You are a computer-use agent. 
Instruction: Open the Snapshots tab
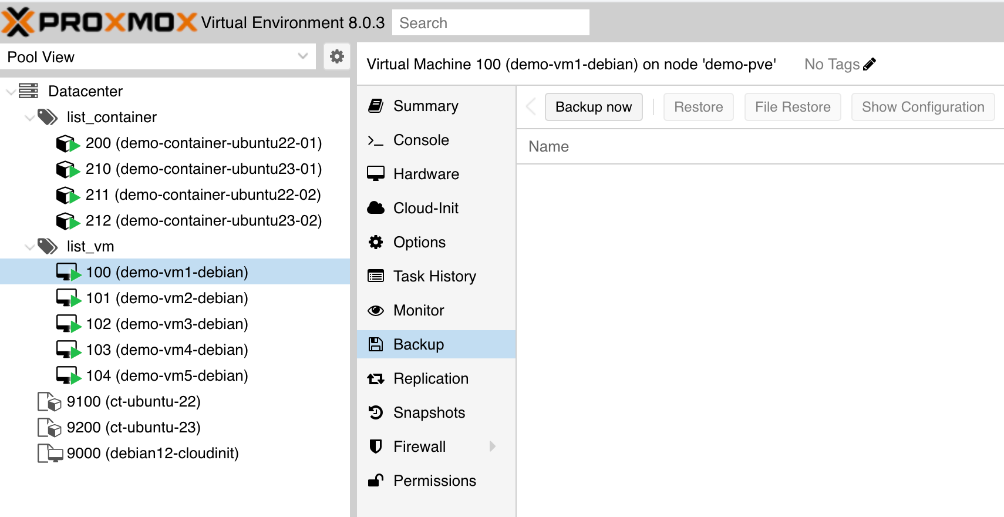tap(436, 412)
